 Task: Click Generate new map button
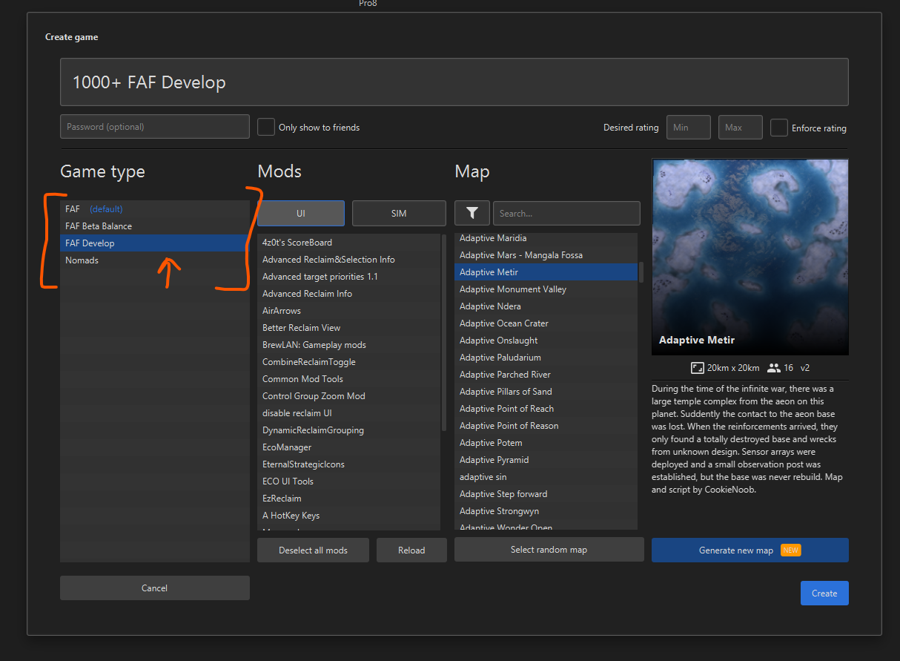(750, 550)
